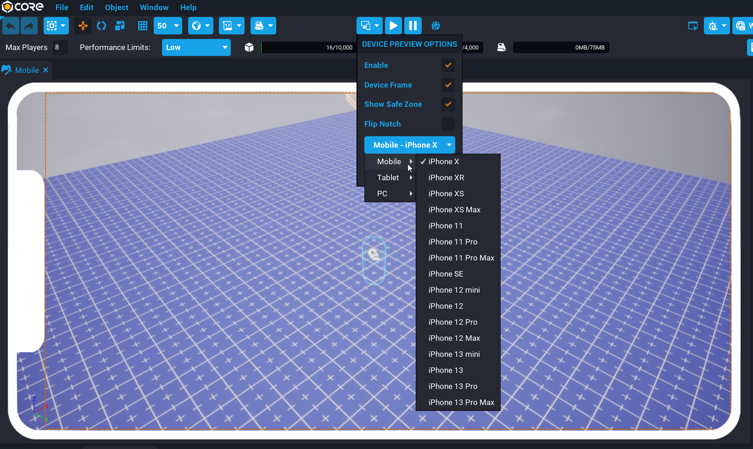
Task: Click the Pause button
Action: 413,26
